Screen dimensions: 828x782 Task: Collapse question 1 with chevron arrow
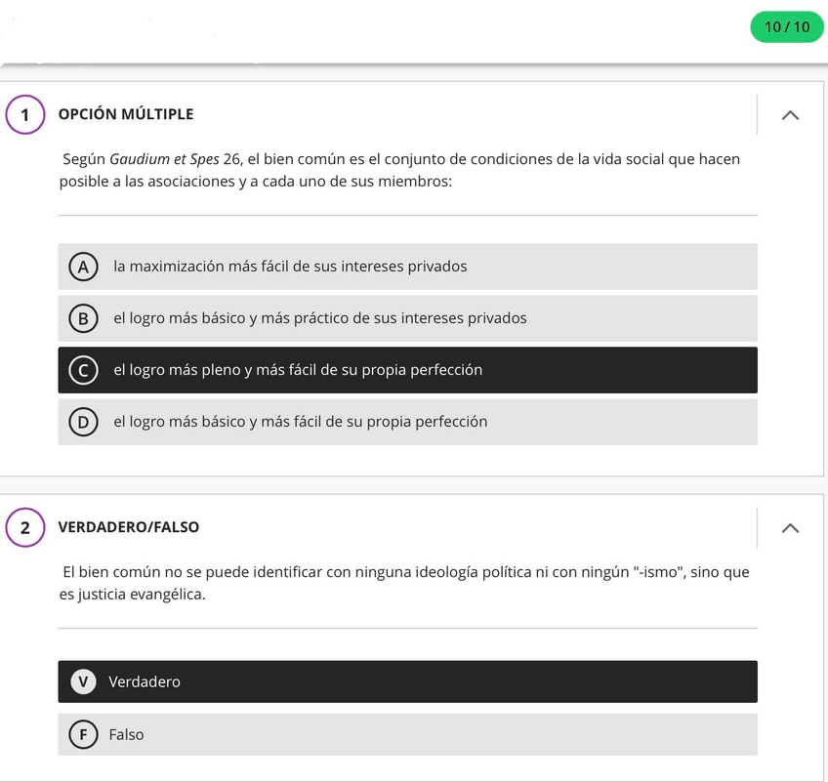pyautogui.click(x=791, y=115)
